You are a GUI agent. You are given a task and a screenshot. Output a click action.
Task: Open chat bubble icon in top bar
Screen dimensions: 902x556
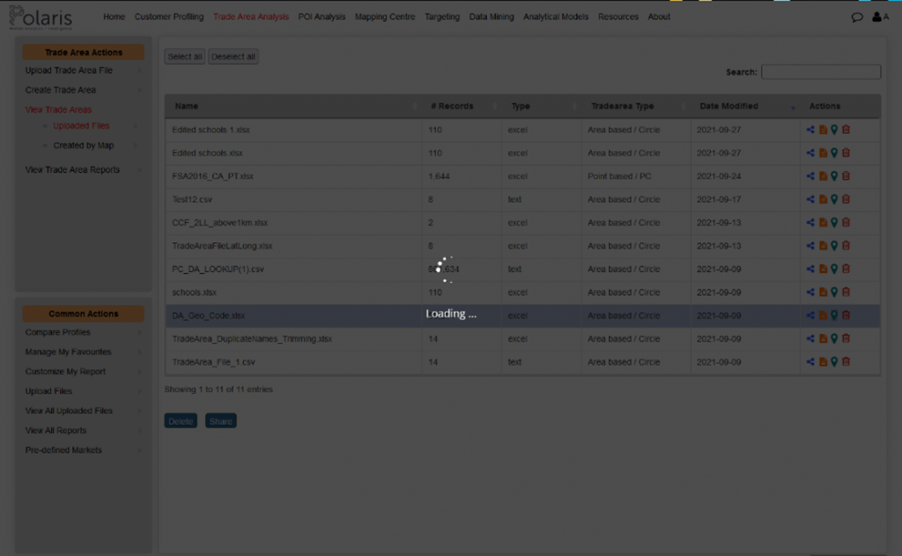click(x=857, y=17)
